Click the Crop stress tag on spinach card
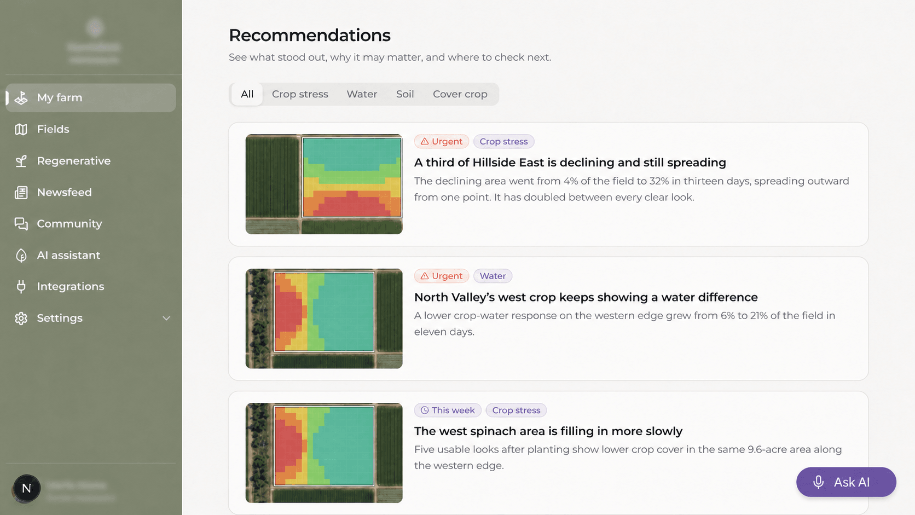Image resolution: width=915 pixels, height=515 pixels. [x=516, y=410]
